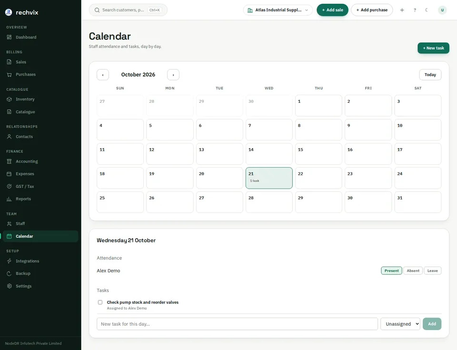457x350 pixels.
Task: Click 'Wednesday 21 October' heading
Action: [126, 240]
